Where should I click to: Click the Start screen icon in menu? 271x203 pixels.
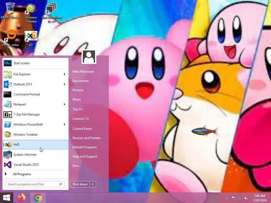[x=8, y=63]
